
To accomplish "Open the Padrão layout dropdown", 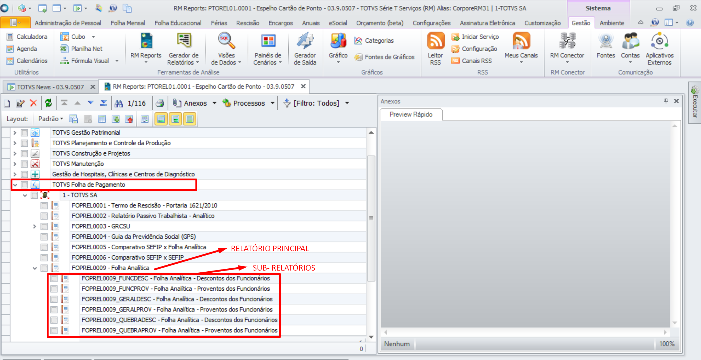I will pos(51,119).
